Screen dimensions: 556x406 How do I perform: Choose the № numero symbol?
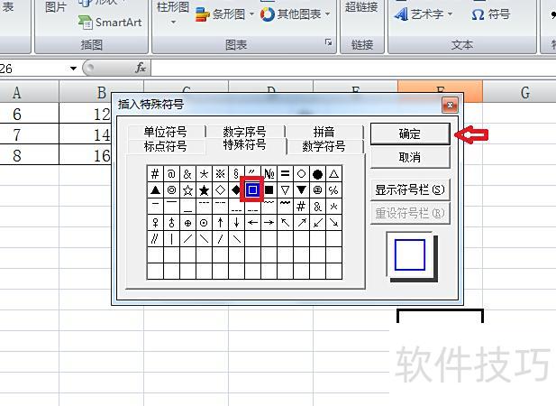pyautogui.click(x=269, y=174)
